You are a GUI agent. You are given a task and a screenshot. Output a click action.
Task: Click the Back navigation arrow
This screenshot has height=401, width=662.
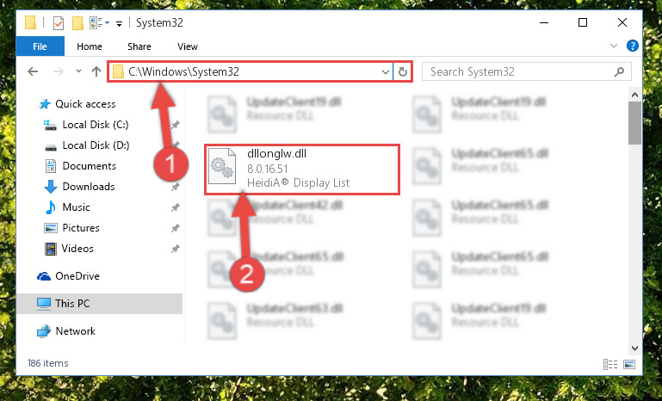[33, 71]
